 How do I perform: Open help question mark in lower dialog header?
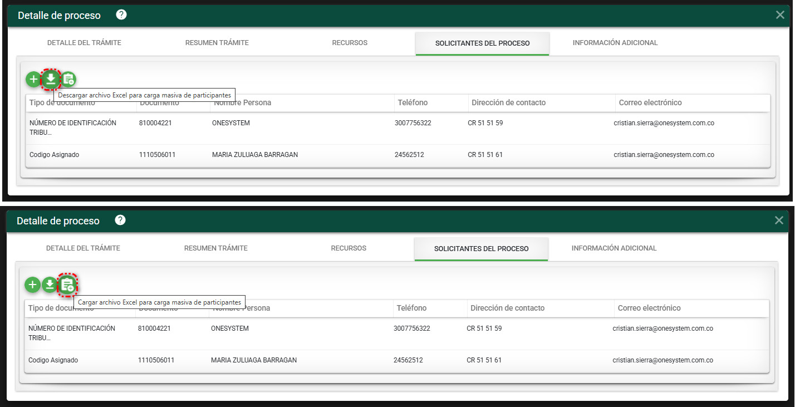[120, 220]
